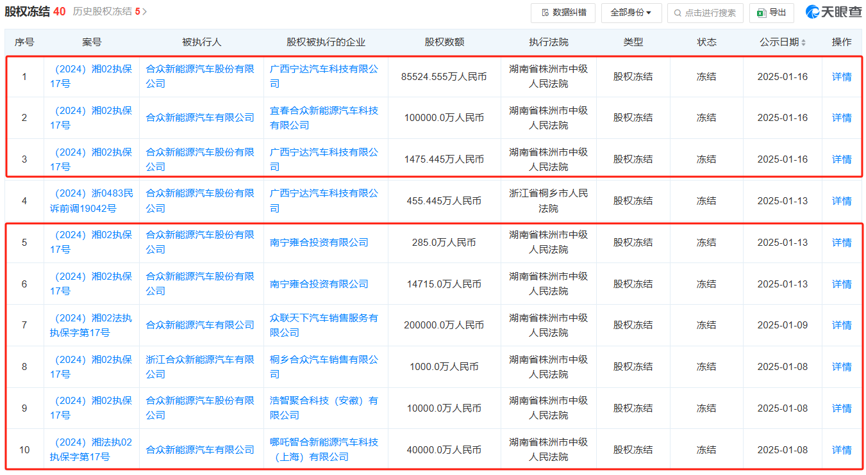Open 宜春合众新能源汽车科技有限公司 link
Viewport: 866px width, 475px height.
click(324, 118)
